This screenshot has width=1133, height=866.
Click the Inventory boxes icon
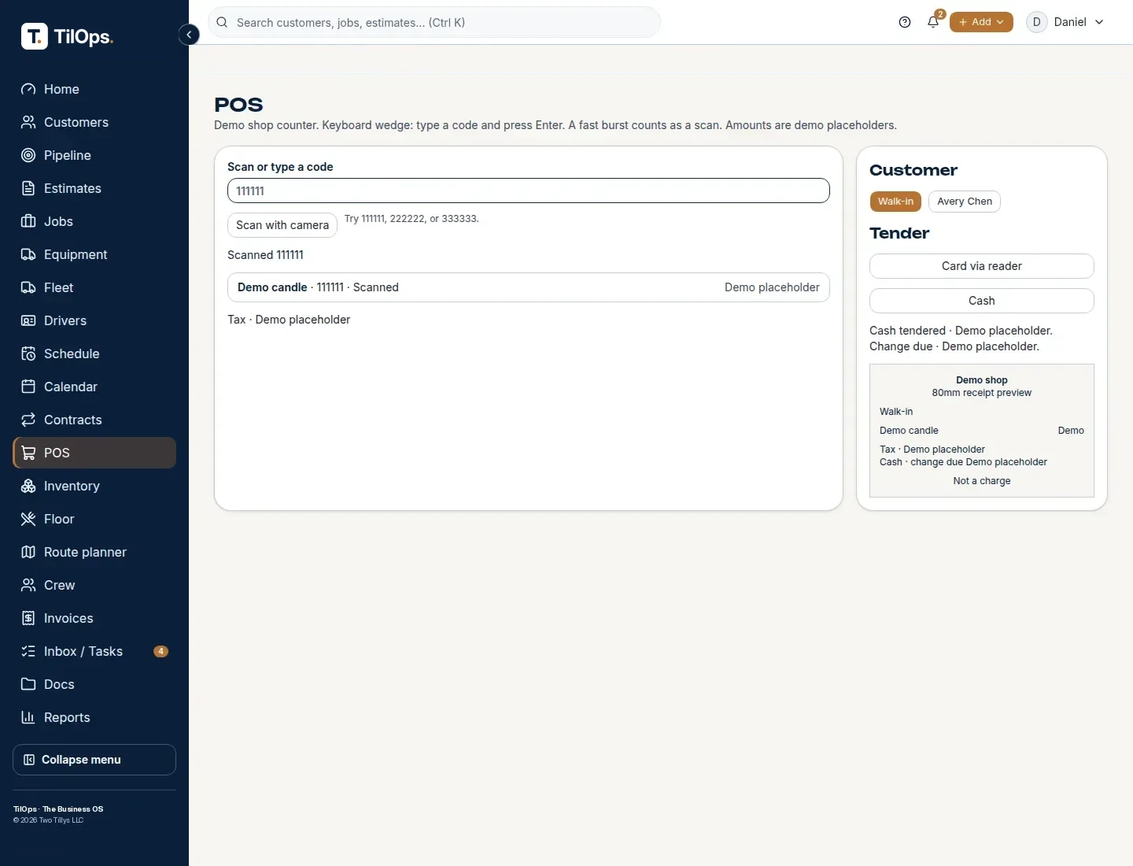tap(28, 486)
